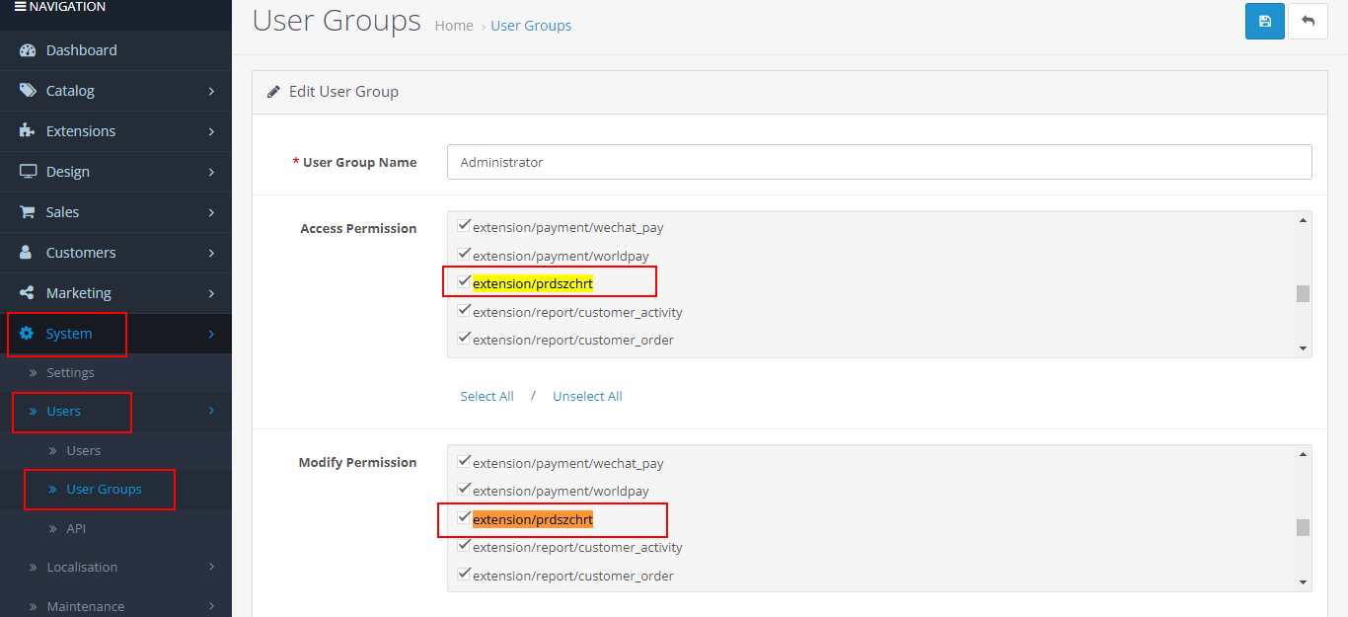Click the System gear icon
The width and height of the screenshot is (1348, 617).
click(28, 334)
